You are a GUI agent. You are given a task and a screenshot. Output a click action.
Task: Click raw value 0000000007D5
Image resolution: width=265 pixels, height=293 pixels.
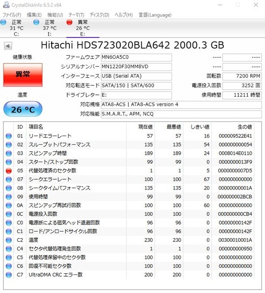(x=235, y=171)
